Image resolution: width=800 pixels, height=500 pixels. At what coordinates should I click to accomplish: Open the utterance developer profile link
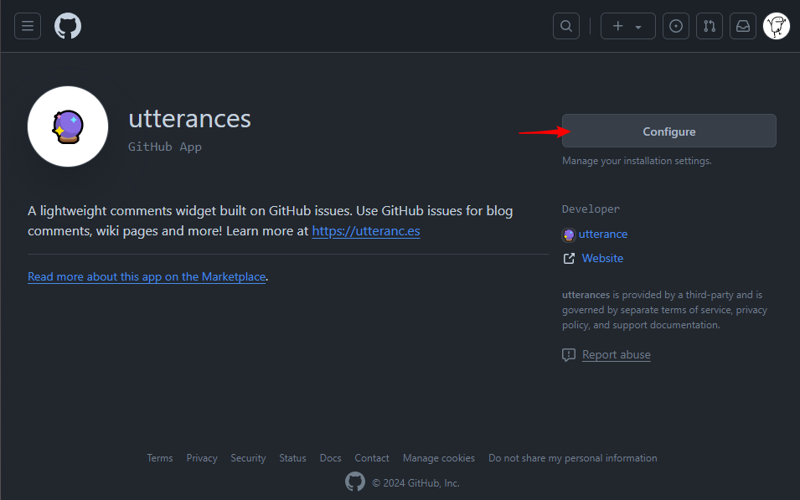point(602,235)
